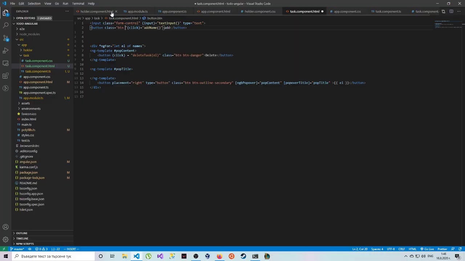Viewport: 465px width, 261px height.
Task: Open package.json in explorer
Action: [28, 173]
